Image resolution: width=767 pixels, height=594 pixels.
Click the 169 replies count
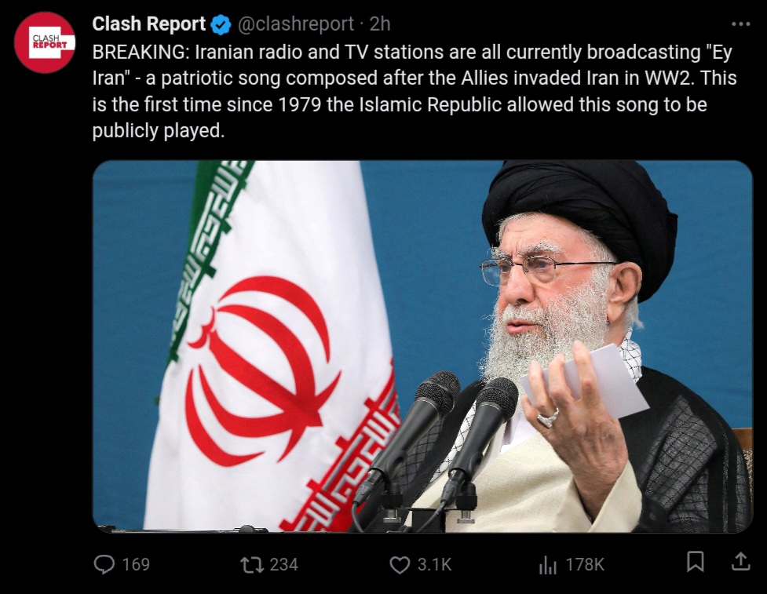[136, 565]
